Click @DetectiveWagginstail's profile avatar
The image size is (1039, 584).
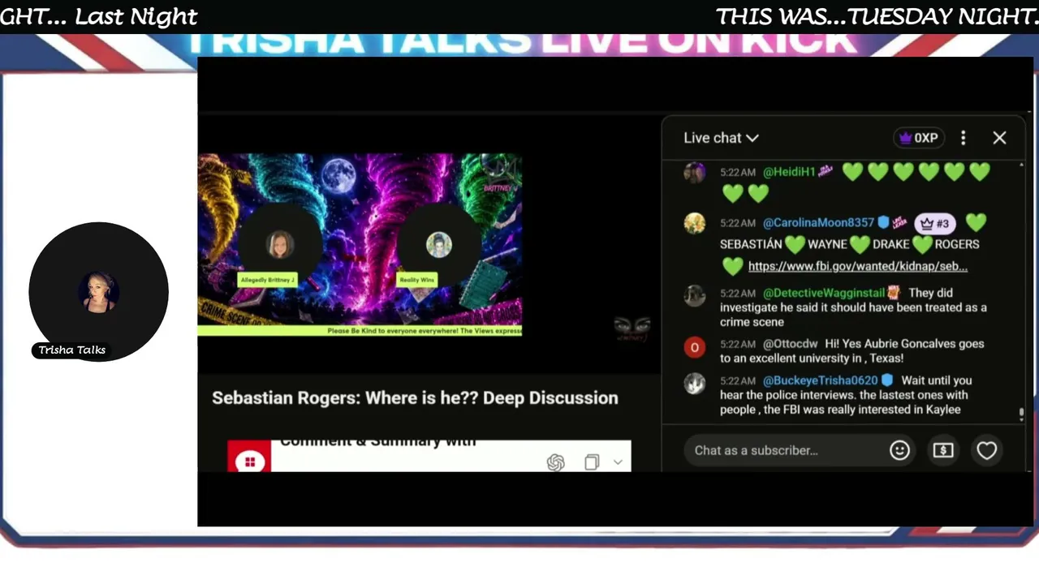694,296
